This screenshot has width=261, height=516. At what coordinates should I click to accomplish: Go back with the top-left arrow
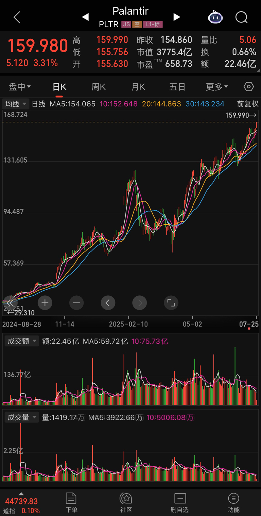tap(17, 17)
